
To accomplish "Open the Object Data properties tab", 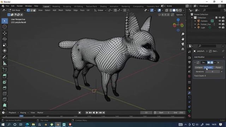I will [189, 111].
